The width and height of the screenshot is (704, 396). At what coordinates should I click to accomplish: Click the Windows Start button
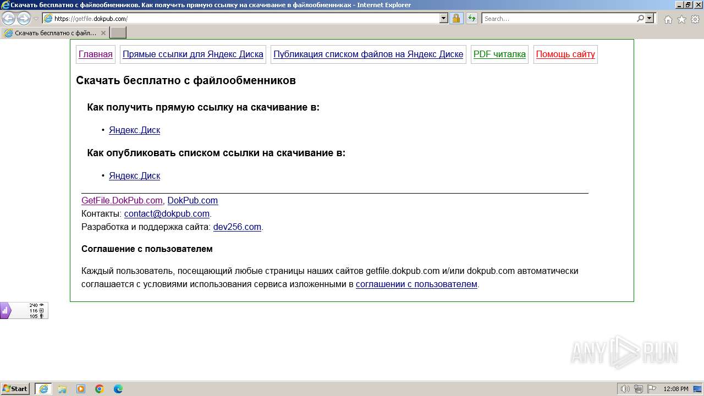tap(15, 389)
